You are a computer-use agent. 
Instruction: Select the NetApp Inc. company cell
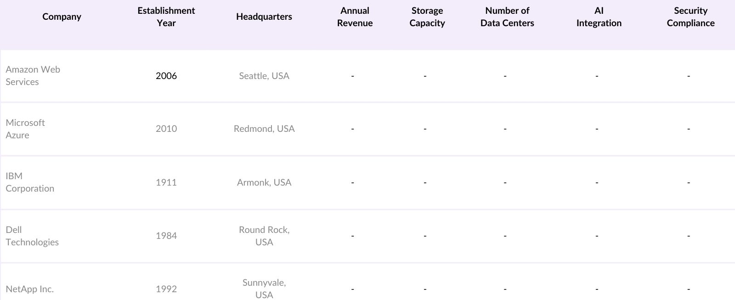[x=30, y=289]
